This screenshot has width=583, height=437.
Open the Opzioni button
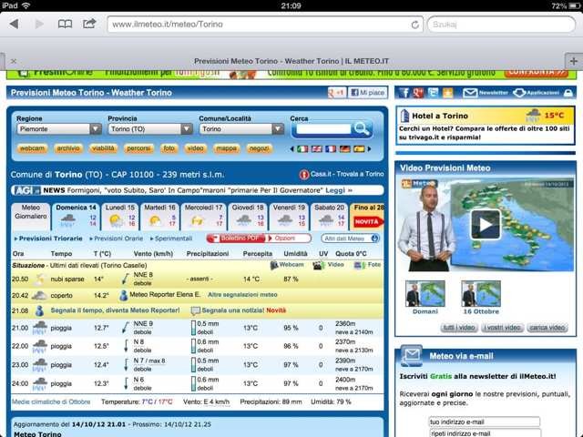coord(289,239)
